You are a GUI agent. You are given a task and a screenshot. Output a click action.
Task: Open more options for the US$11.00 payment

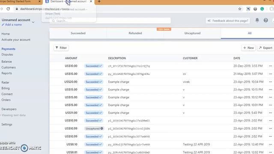[x=270, y=113]
